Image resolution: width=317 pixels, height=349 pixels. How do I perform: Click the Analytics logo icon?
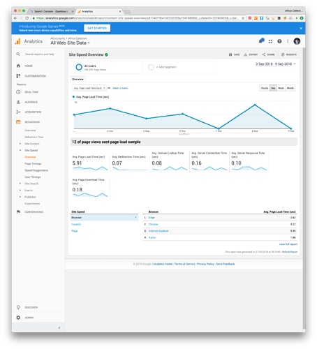pos(17,41)
